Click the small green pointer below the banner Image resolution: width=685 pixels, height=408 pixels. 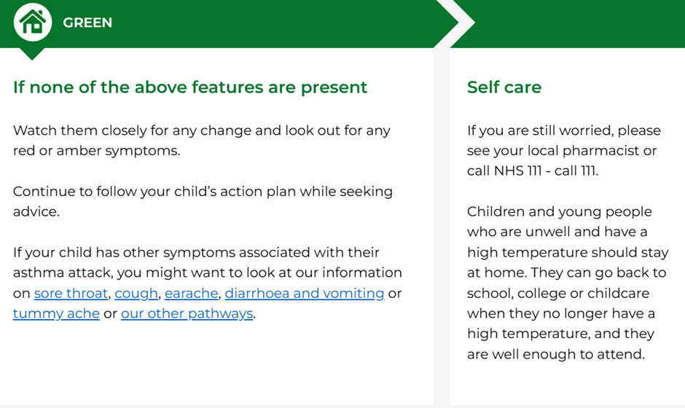(33, 54)
